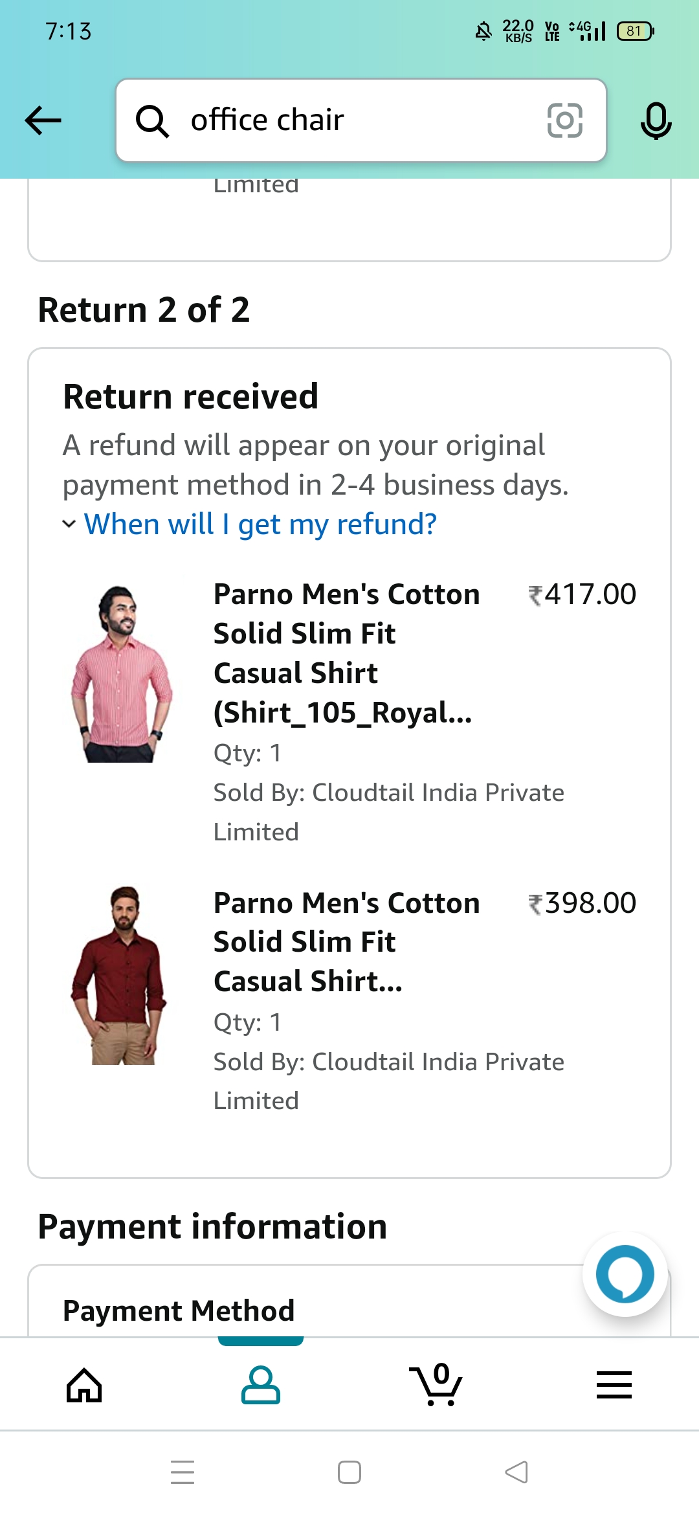The height and width of the screenshot is (1515, 699).
Task: Open the Alexa assistant floating button
Action: click(625, 1274)
